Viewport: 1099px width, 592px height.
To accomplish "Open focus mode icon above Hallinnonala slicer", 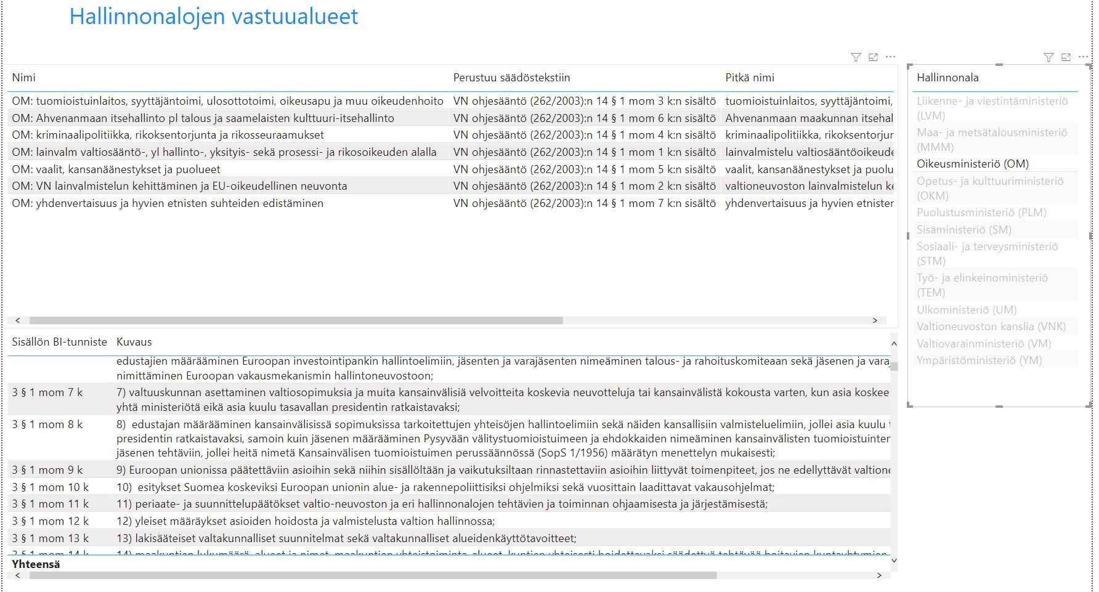I will [x=1066, y=57].
